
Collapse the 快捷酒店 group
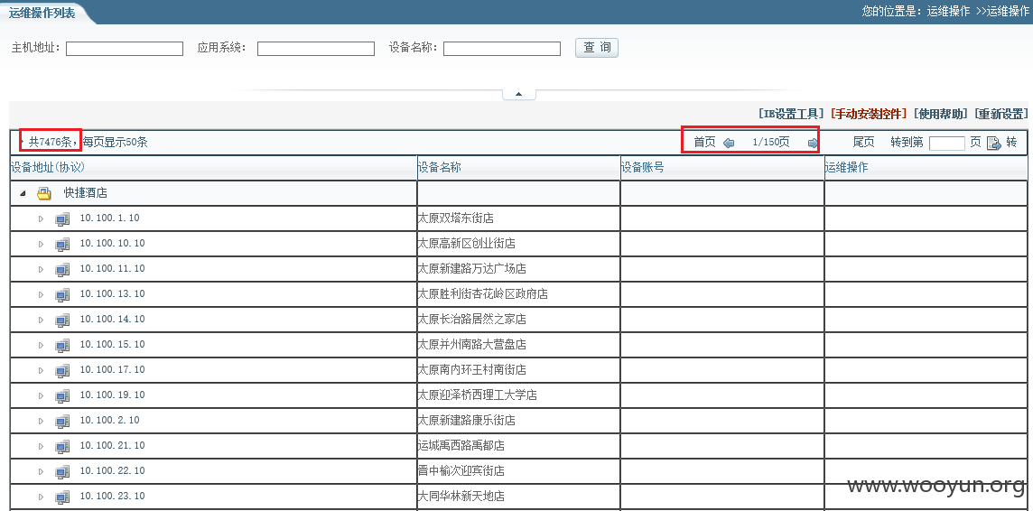click(23, 193)
